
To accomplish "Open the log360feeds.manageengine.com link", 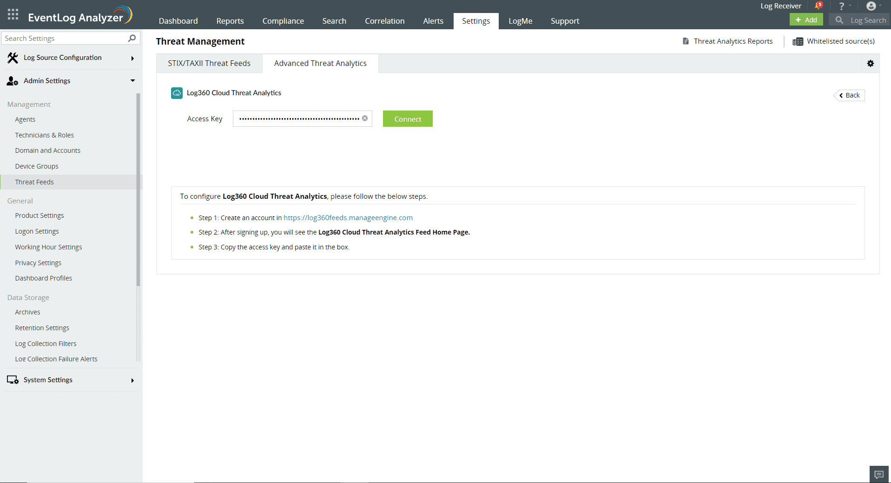I will (348, 217).
